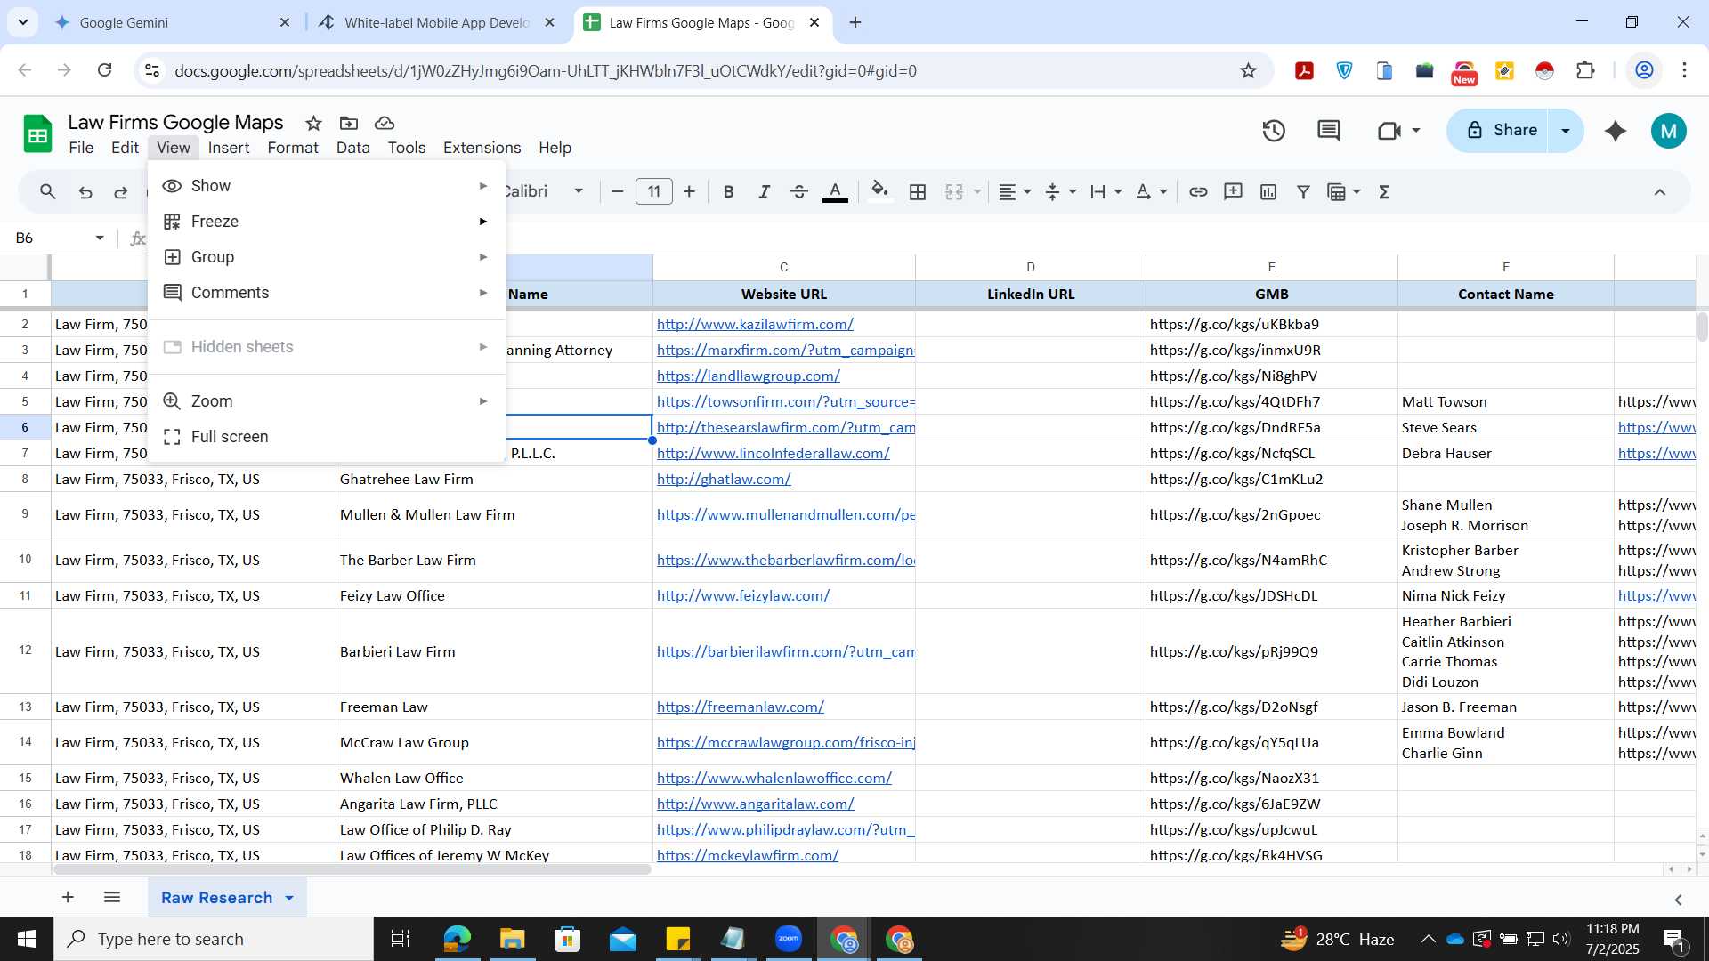Click the Gemini sparkle icon

[x=1616, y=131]
